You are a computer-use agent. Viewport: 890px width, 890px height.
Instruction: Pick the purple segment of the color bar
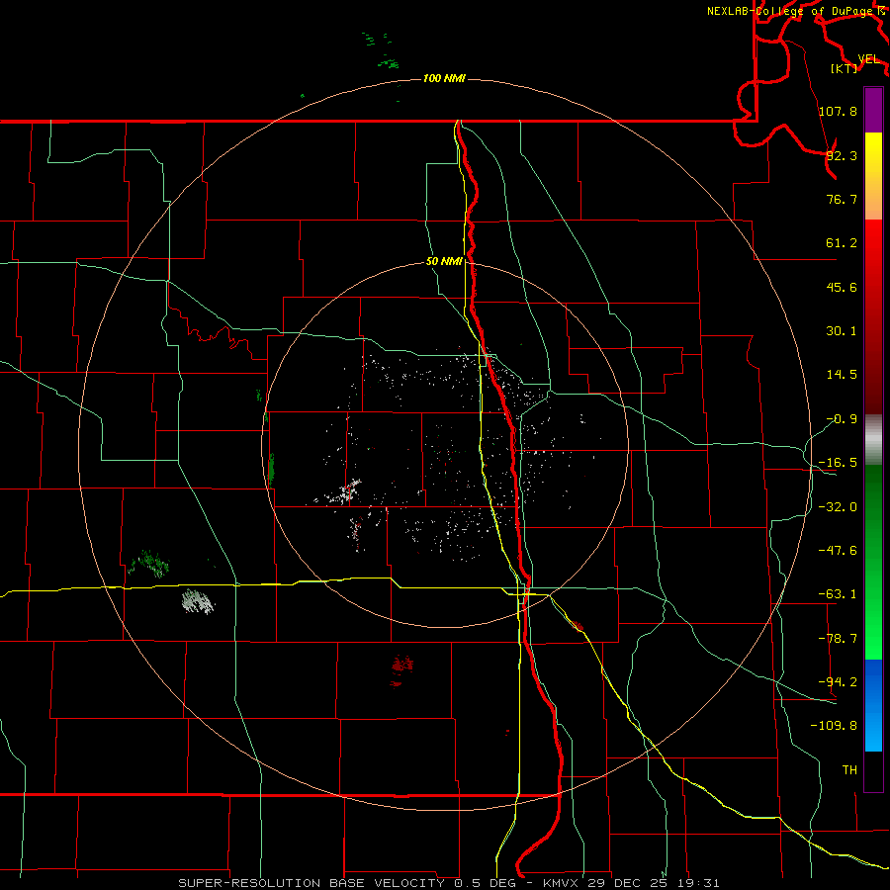873,110
